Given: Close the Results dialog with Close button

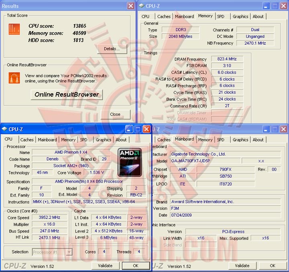Looking at the screenshot, I should 115,114.
